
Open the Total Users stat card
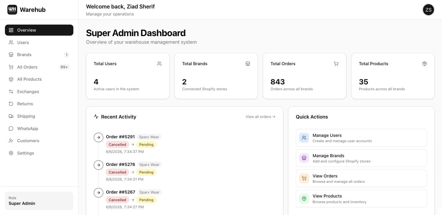point(128,76)
